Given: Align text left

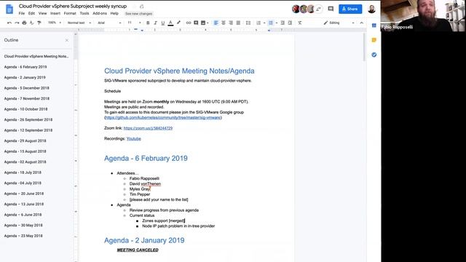Looking at the screenshot, I should point(216,23).
